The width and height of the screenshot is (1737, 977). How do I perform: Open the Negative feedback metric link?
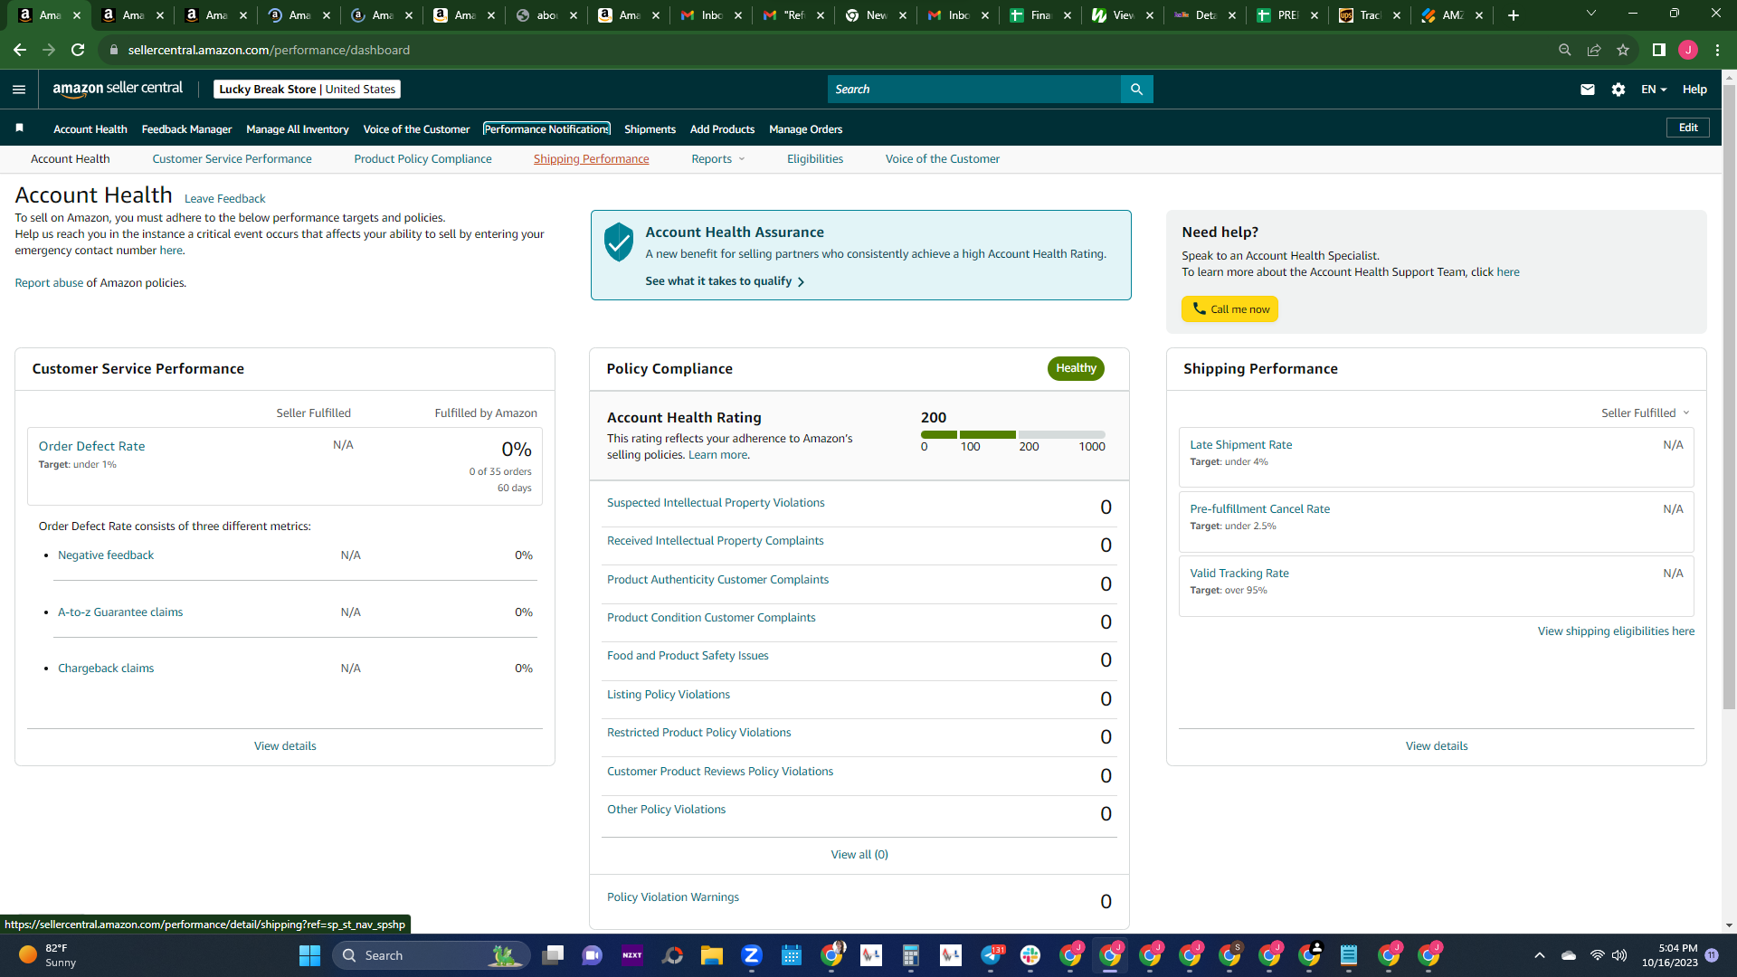(x=106, y=555)
